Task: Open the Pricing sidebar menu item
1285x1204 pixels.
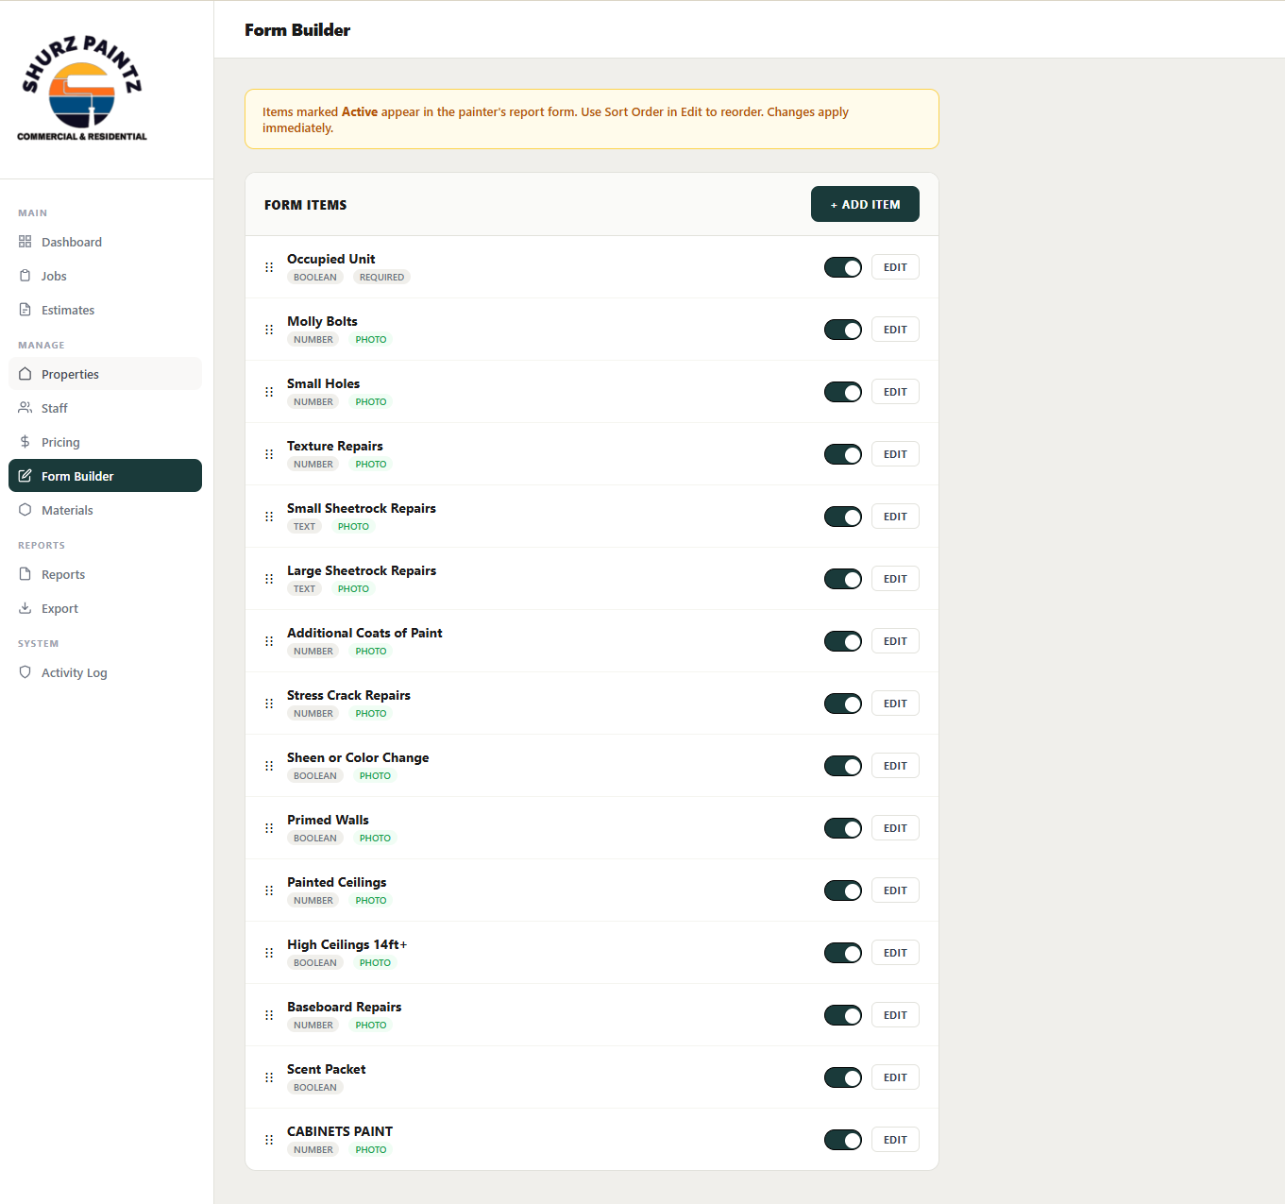Action: 105,442
